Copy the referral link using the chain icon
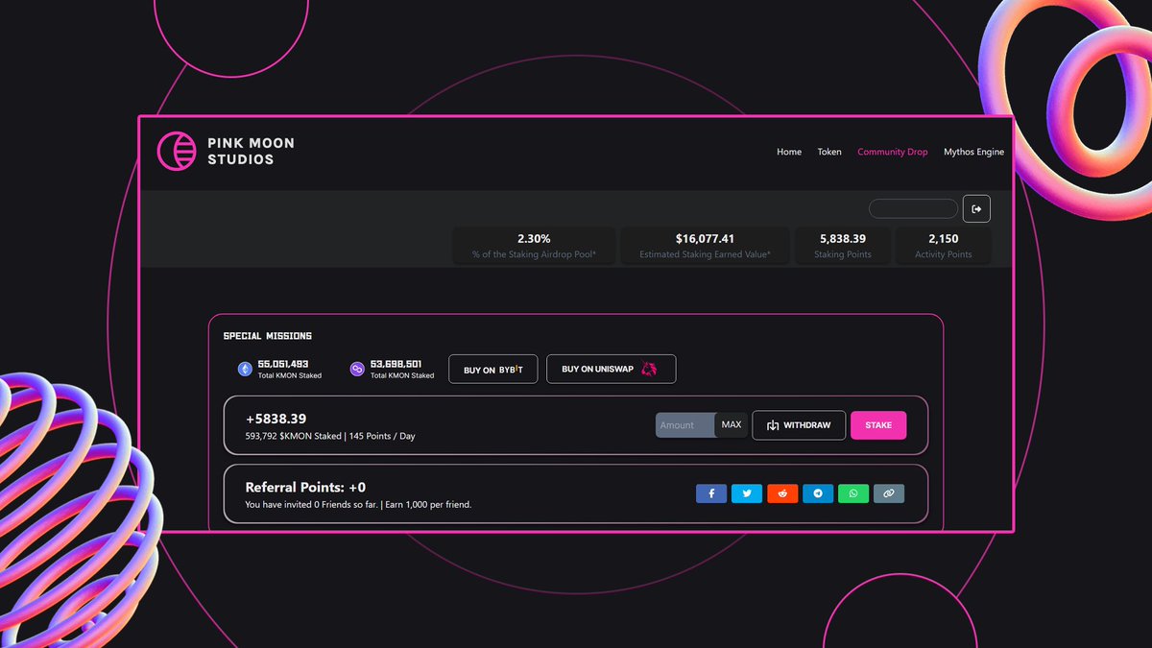This screenshot has width=1152, height=648. tap(889, 493)
